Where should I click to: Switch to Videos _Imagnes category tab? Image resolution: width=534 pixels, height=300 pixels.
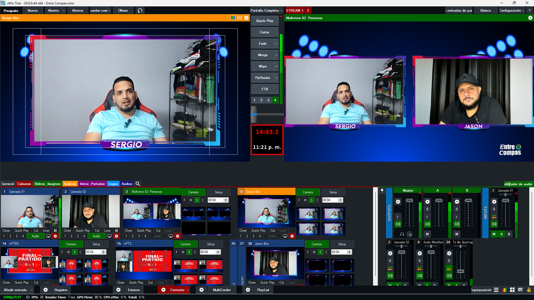pos(47,184)
